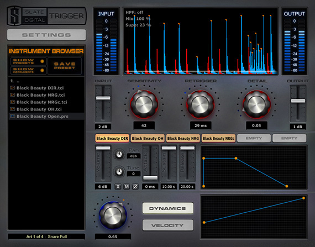
Task: Click the Detail knob
Action: pyautogui.click(x=256, y=104)
